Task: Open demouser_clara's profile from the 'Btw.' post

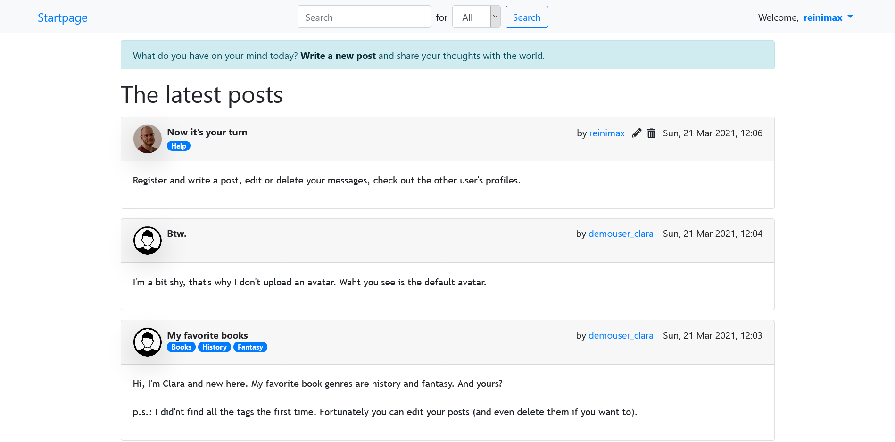Action: (621, 234)
